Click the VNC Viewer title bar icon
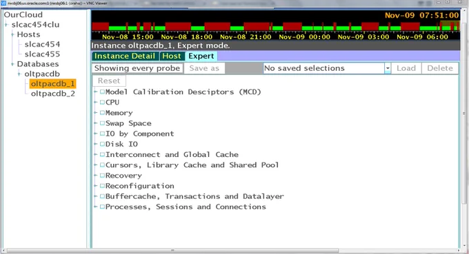The height and width of the screenshot is (254, 469). coord(3,3)
